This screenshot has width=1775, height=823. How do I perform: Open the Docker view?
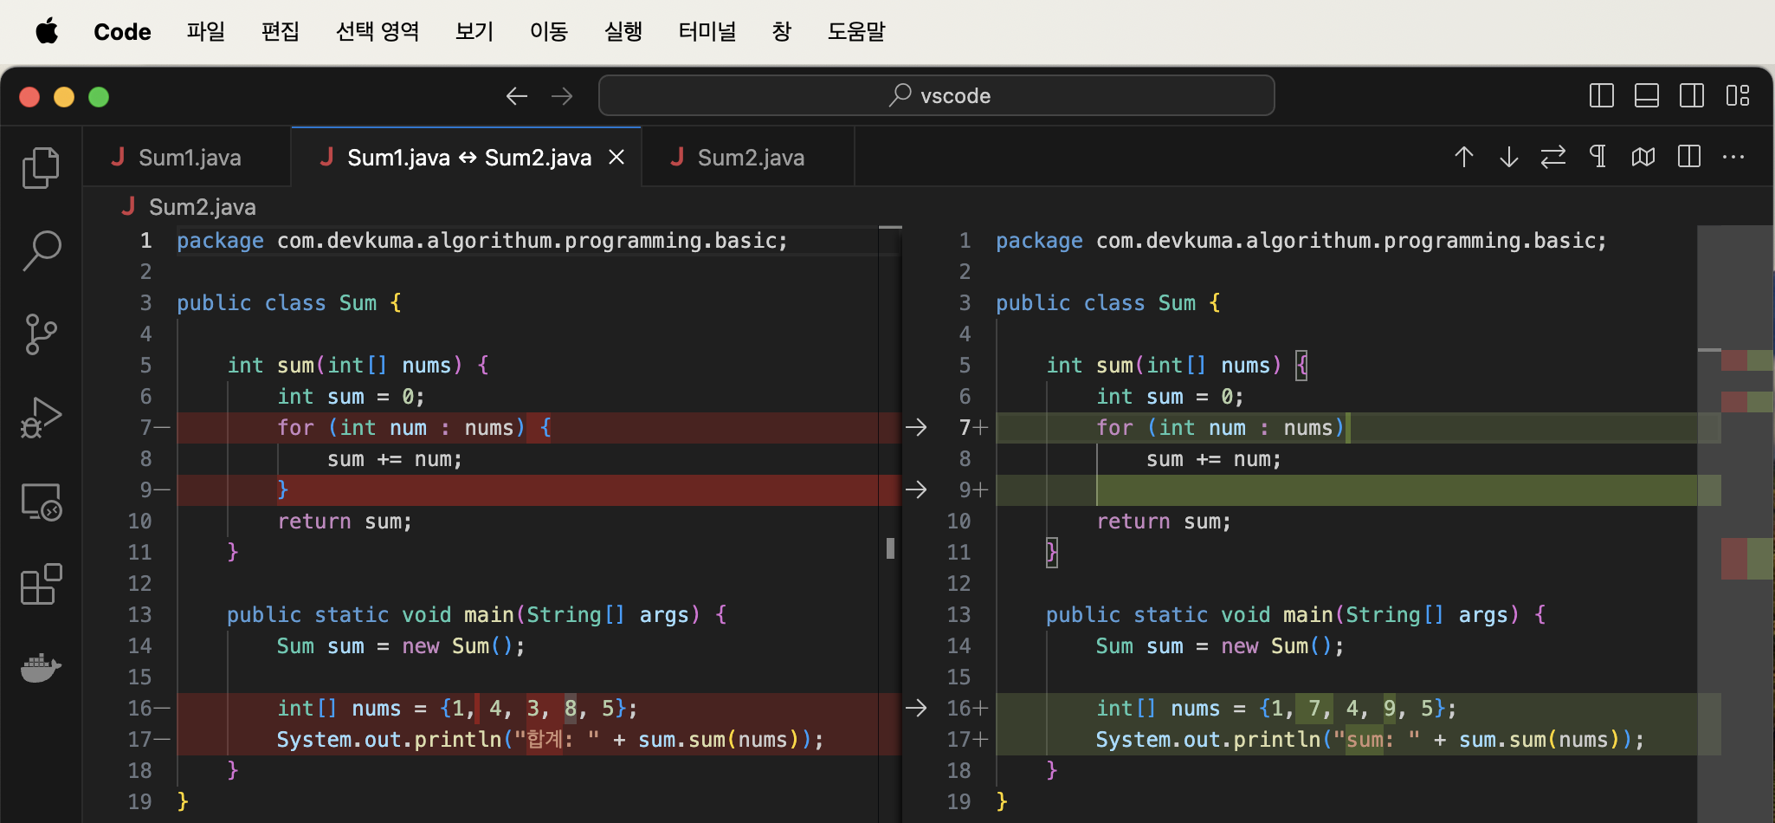tap(41, 667)
